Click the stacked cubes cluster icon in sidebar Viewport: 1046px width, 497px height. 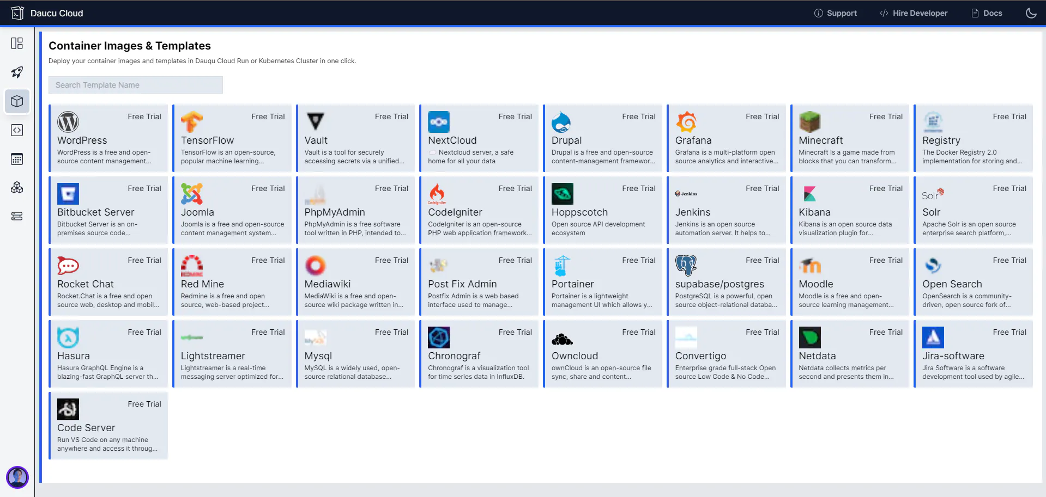coord(17,188)
